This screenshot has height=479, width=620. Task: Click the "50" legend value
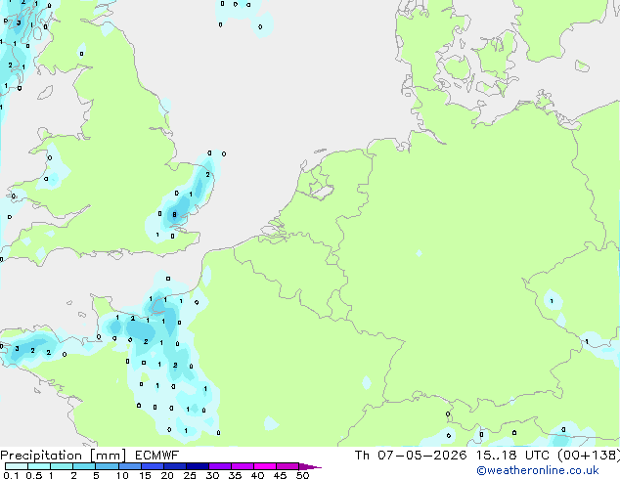click(x=302, y=475)
